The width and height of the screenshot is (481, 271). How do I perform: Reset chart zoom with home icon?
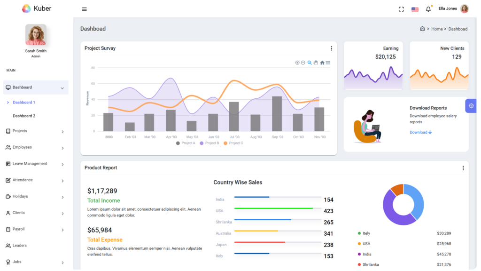[322, 63]
